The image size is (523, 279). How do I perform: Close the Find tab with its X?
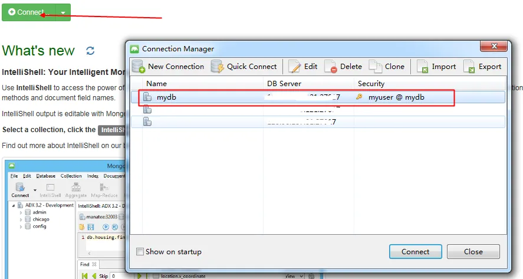(x=94, y=264)
